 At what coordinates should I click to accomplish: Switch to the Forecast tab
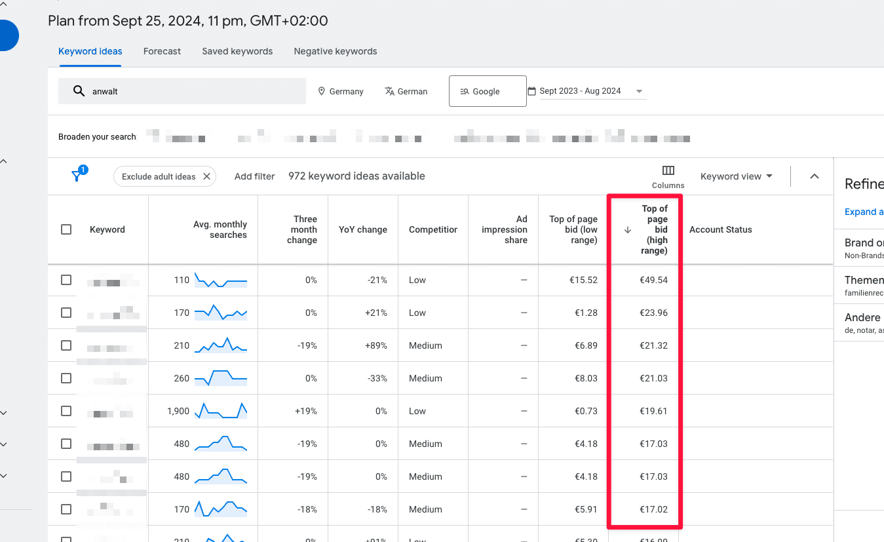(x=162, y=51)
